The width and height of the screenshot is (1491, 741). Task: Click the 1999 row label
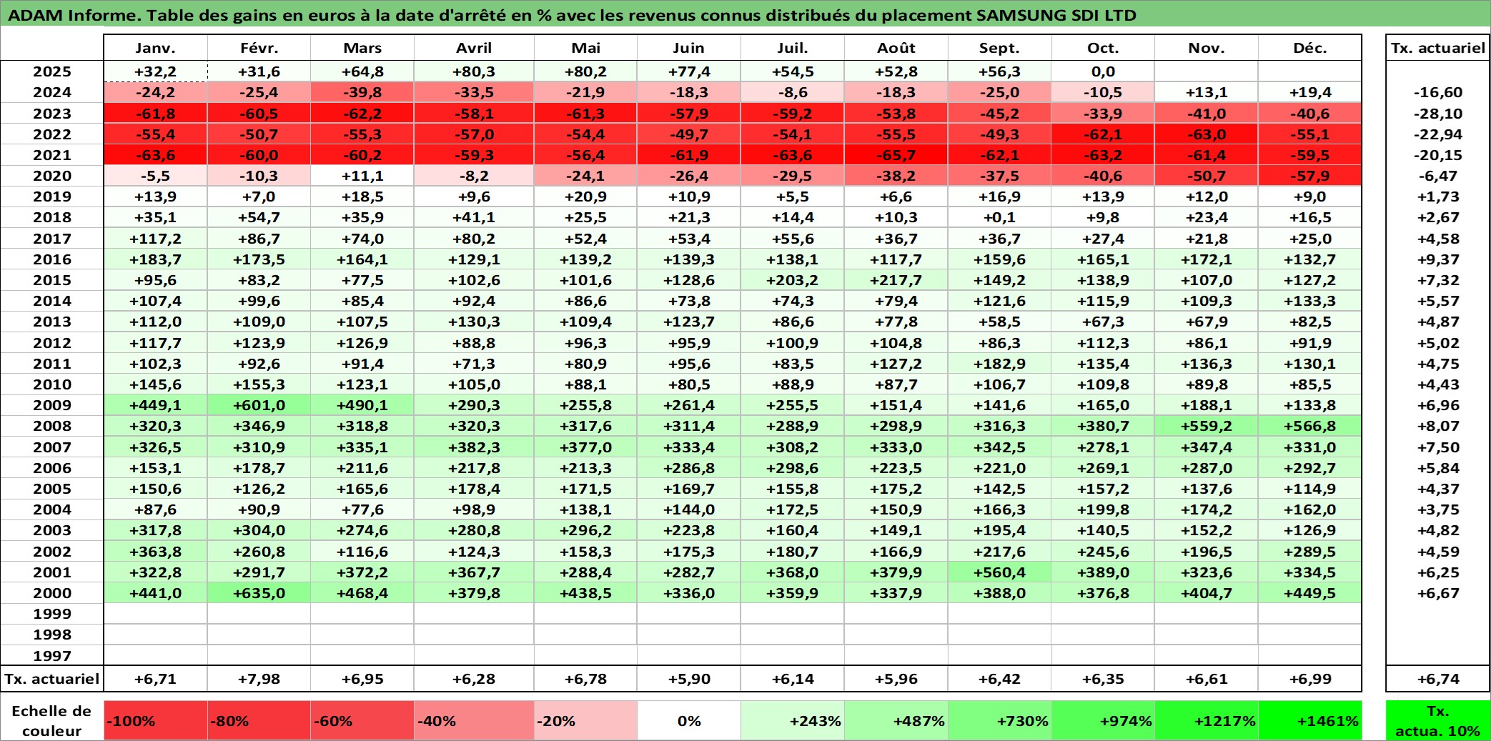click(52, 614)
